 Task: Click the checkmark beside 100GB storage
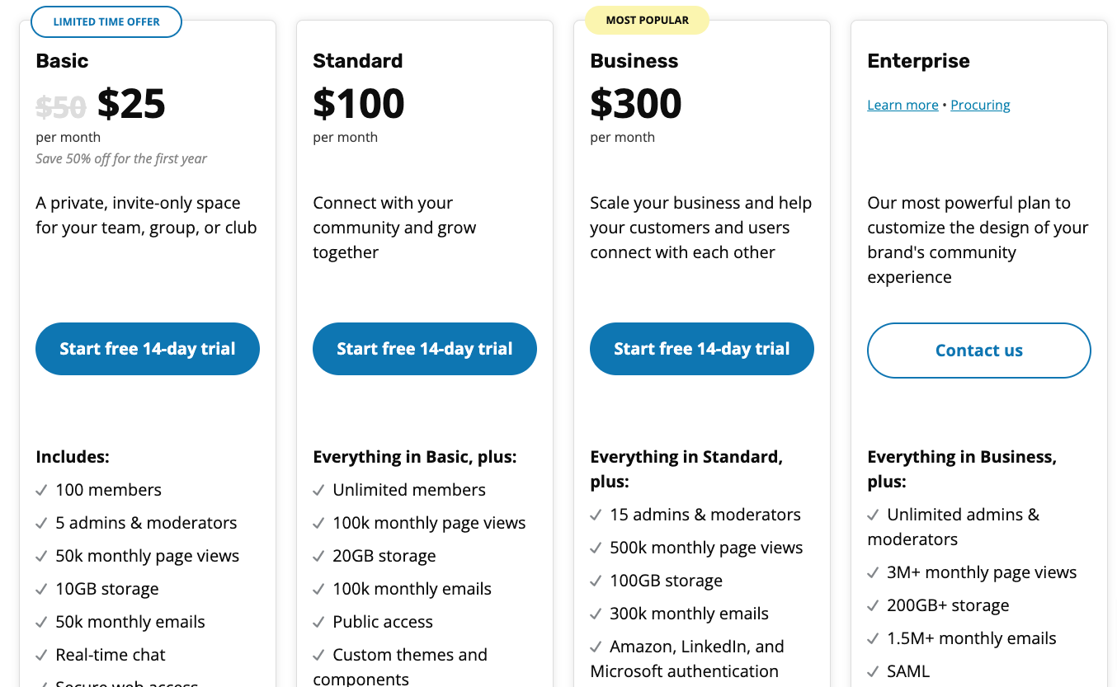(x=595, y=581)
